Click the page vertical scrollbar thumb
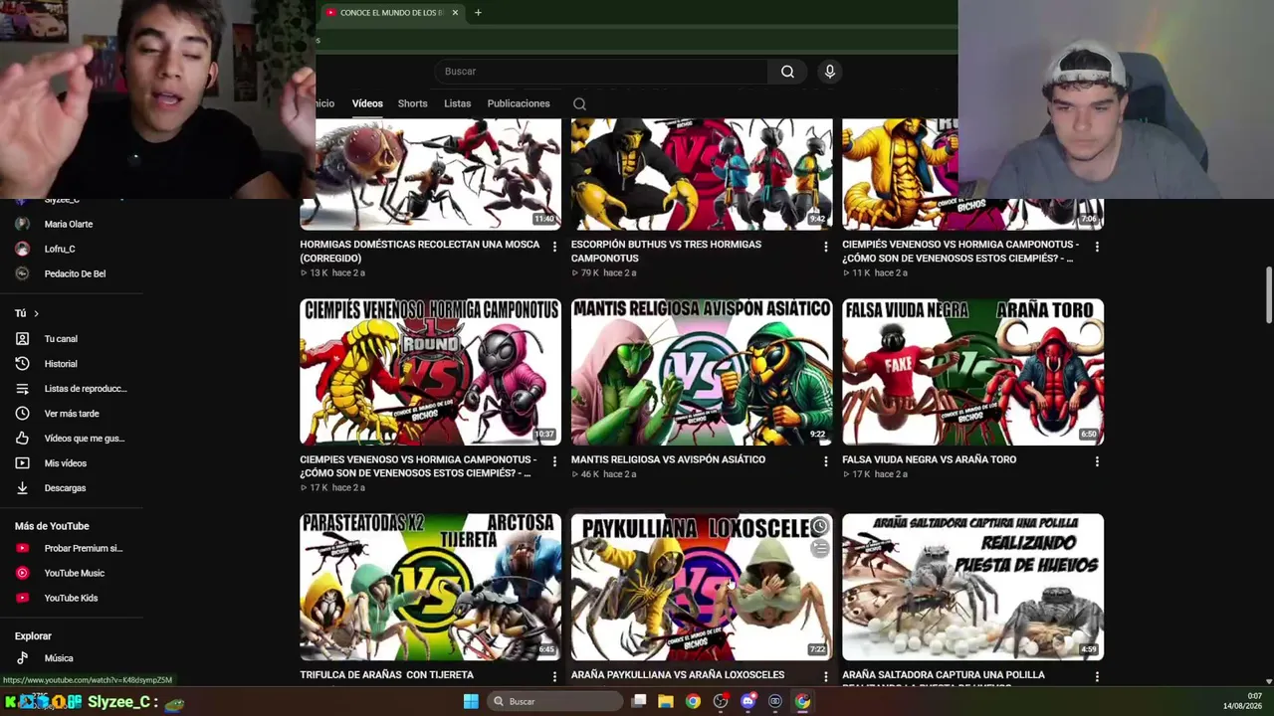This screenshot has height=716, width=1274. [x=1268, y=294]
